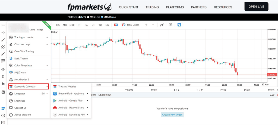Switch chart to W1 timeframe
This screenshot has height=125, width=278.
[x=100, y=25]
